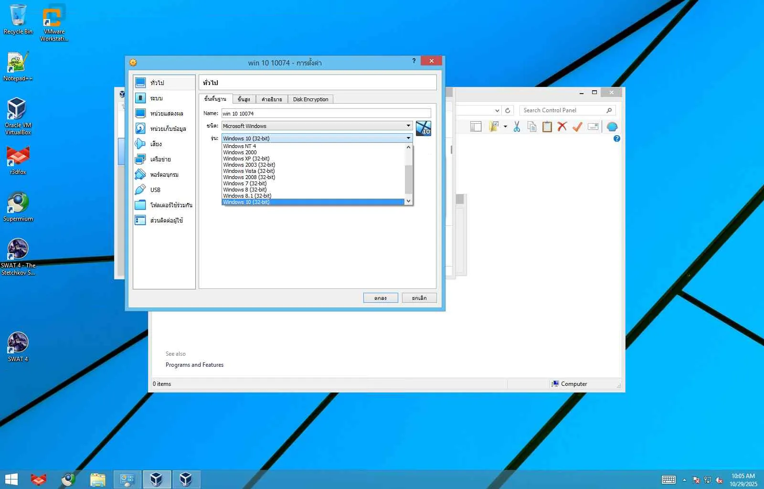Switch to the ขั้นพื้นฐาน (Basic) tab
Image resolution: width=764 pixels, height=489 pixels.
coord(215,99)
